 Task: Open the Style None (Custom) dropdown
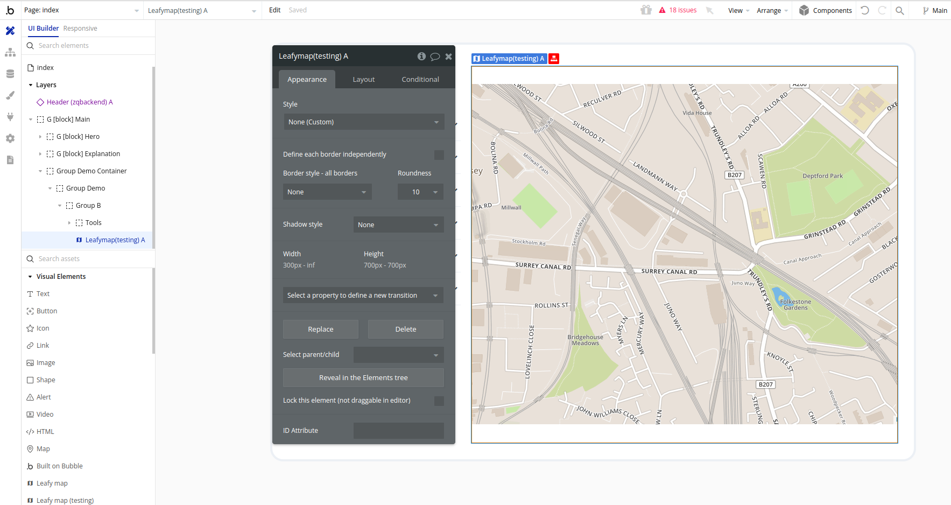pos(364,122)
